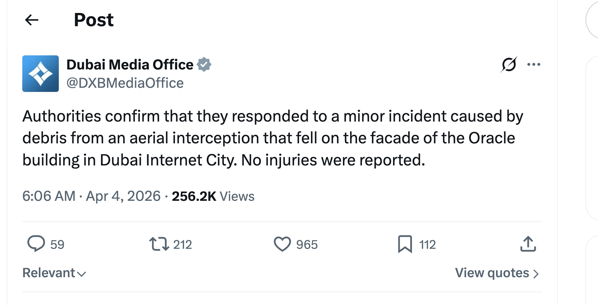Open Dubai Media Office profile picture
The image size is (598, 305).
pyautogui.click(x=40, y=74)
